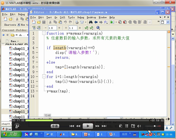This screenshot has height=139, width=176.
Task: Click plus increment button beside 1.0
Action: (59, 28)
